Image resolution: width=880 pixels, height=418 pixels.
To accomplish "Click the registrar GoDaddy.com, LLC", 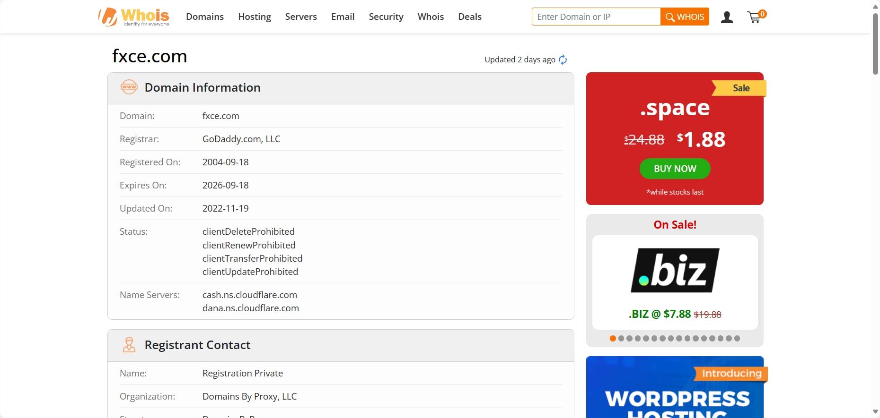I will tap(241, 139).
